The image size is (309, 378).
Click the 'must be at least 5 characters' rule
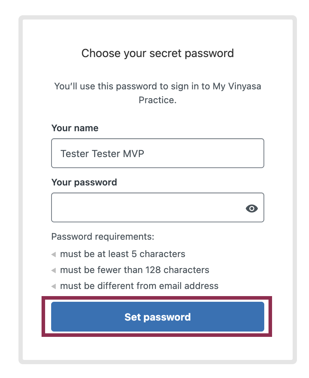tap(123, 254)
